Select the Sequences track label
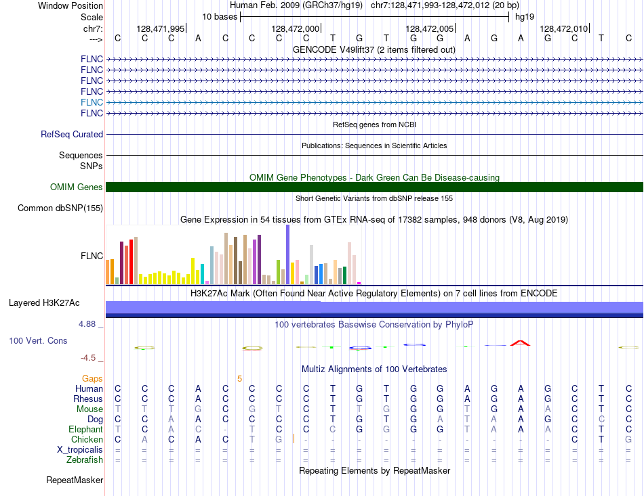Image resolution: width=644 pixels, height=496 pixels. click(x=81, y=156)
